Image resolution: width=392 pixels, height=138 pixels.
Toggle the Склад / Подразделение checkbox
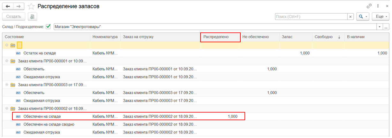point(48,27)
